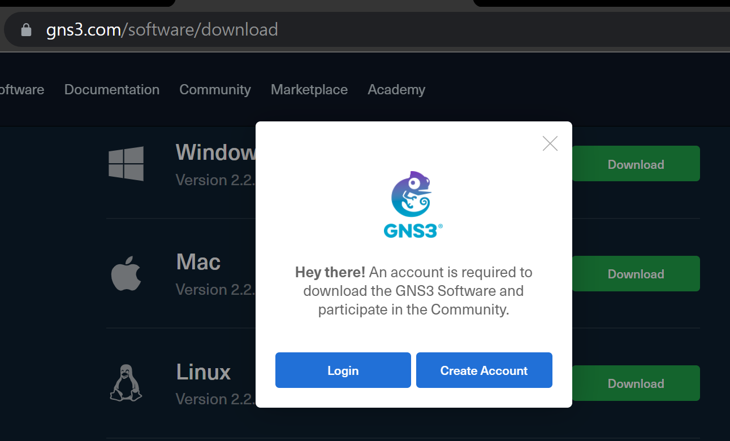This screenshot has height=441, width=730.
Task: Click the GNS3 chameleon logo
Action: (x=413, y=204)
